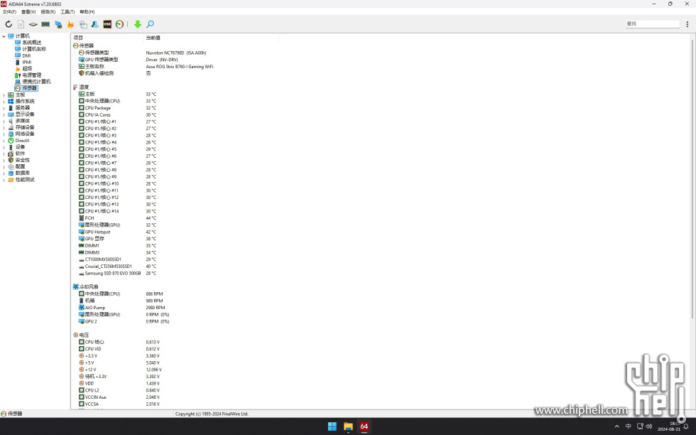The image size is (696, 435).
Task: Open the OSD panel toolbar icon
Action: (x=107, y=24)
